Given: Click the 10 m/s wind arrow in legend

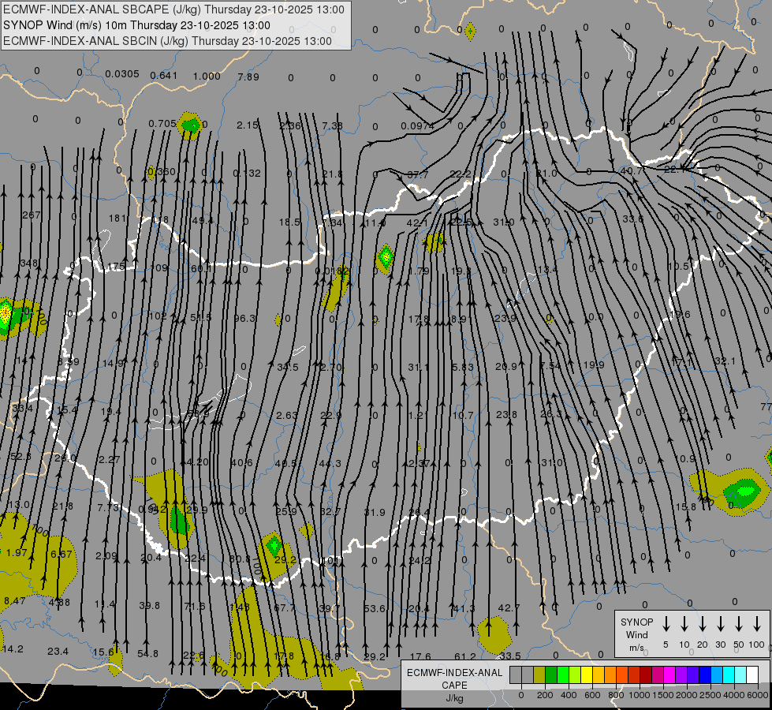Looking at the screenshot, I should [x=684, y=624].
